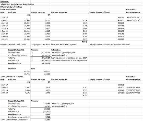Select carrying amount 403,268
143x121 pixels.
tap(121, 23)
